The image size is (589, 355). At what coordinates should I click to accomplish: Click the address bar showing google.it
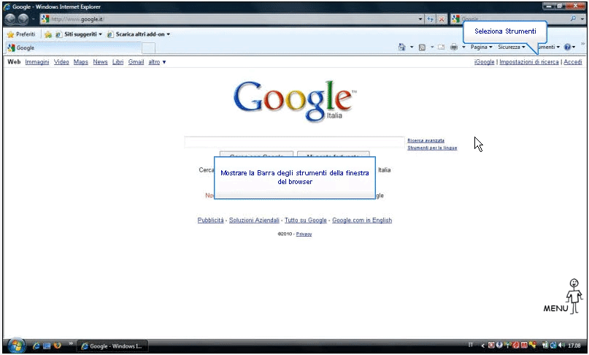tap(229, 19)
